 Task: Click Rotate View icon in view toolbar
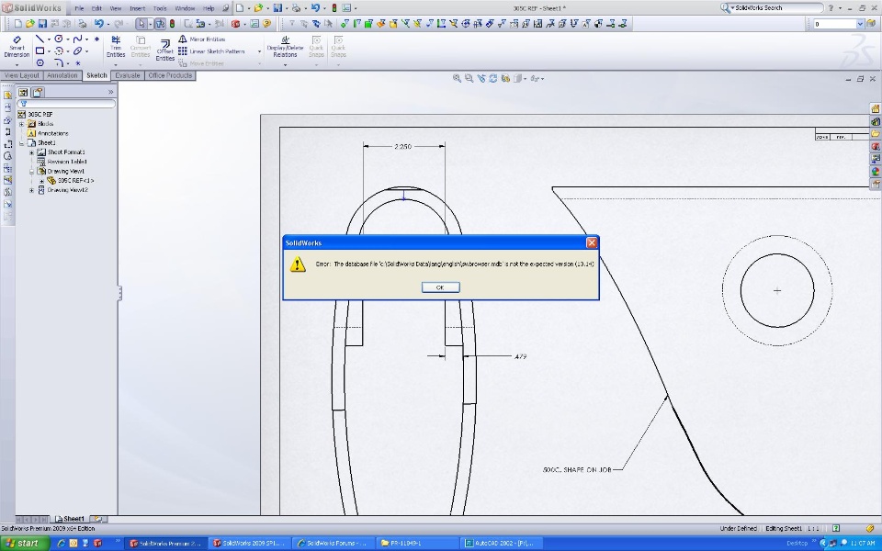[x=492, y=79]
